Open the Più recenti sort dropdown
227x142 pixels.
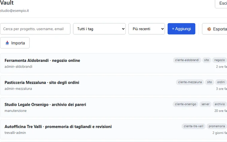147,29
